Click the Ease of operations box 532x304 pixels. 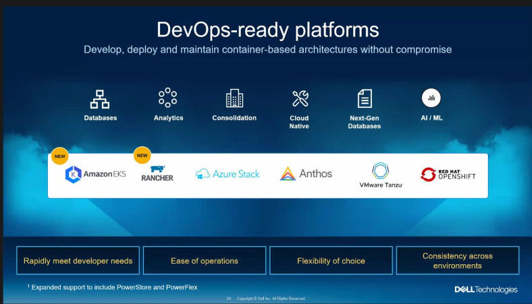click(x=205, y=261)
